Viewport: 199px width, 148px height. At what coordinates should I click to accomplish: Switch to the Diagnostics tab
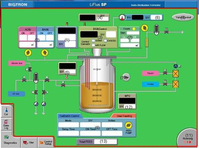pyautogui.click(x=10, y=140)
